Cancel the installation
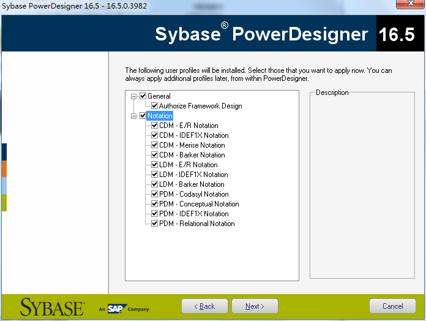Viewport: 426px width, 321px height. tap(392, 306)
